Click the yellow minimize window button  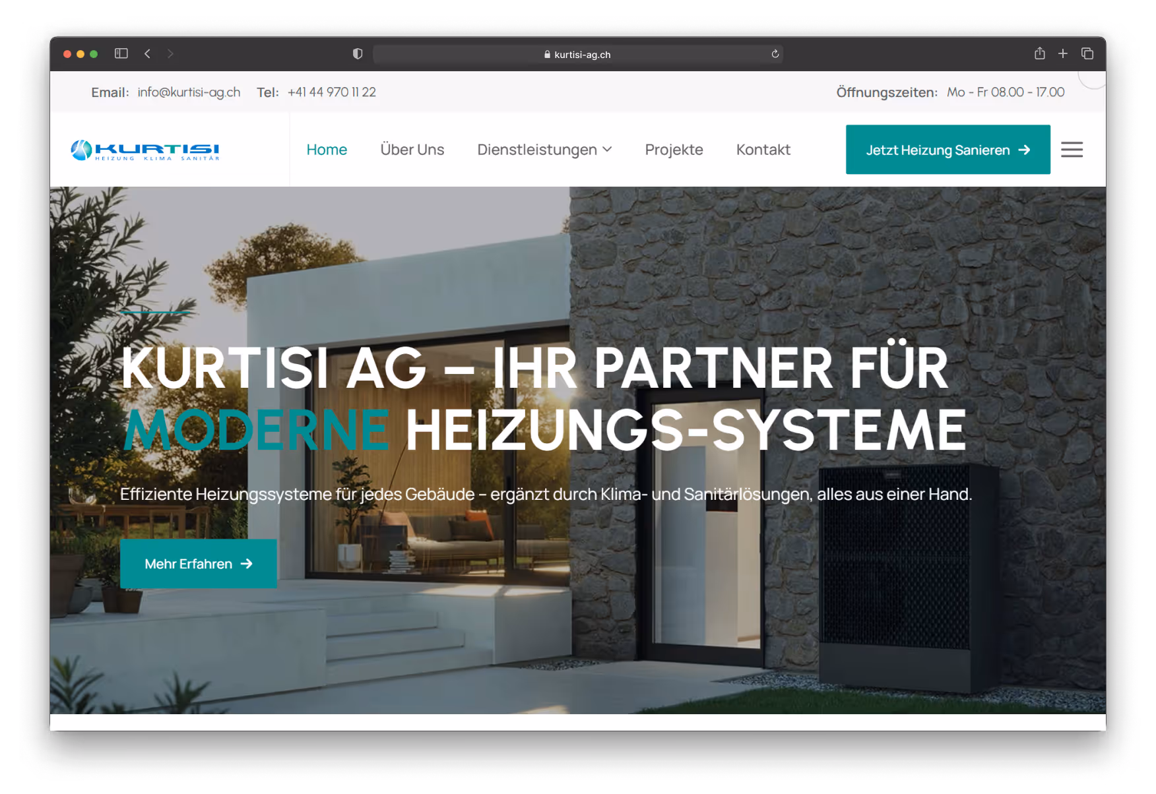coord(80,54)
